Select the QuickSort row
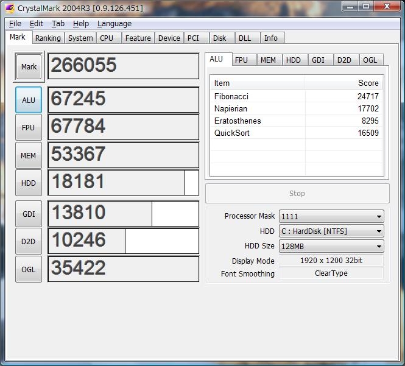405x366 pixels. [297, 133]
